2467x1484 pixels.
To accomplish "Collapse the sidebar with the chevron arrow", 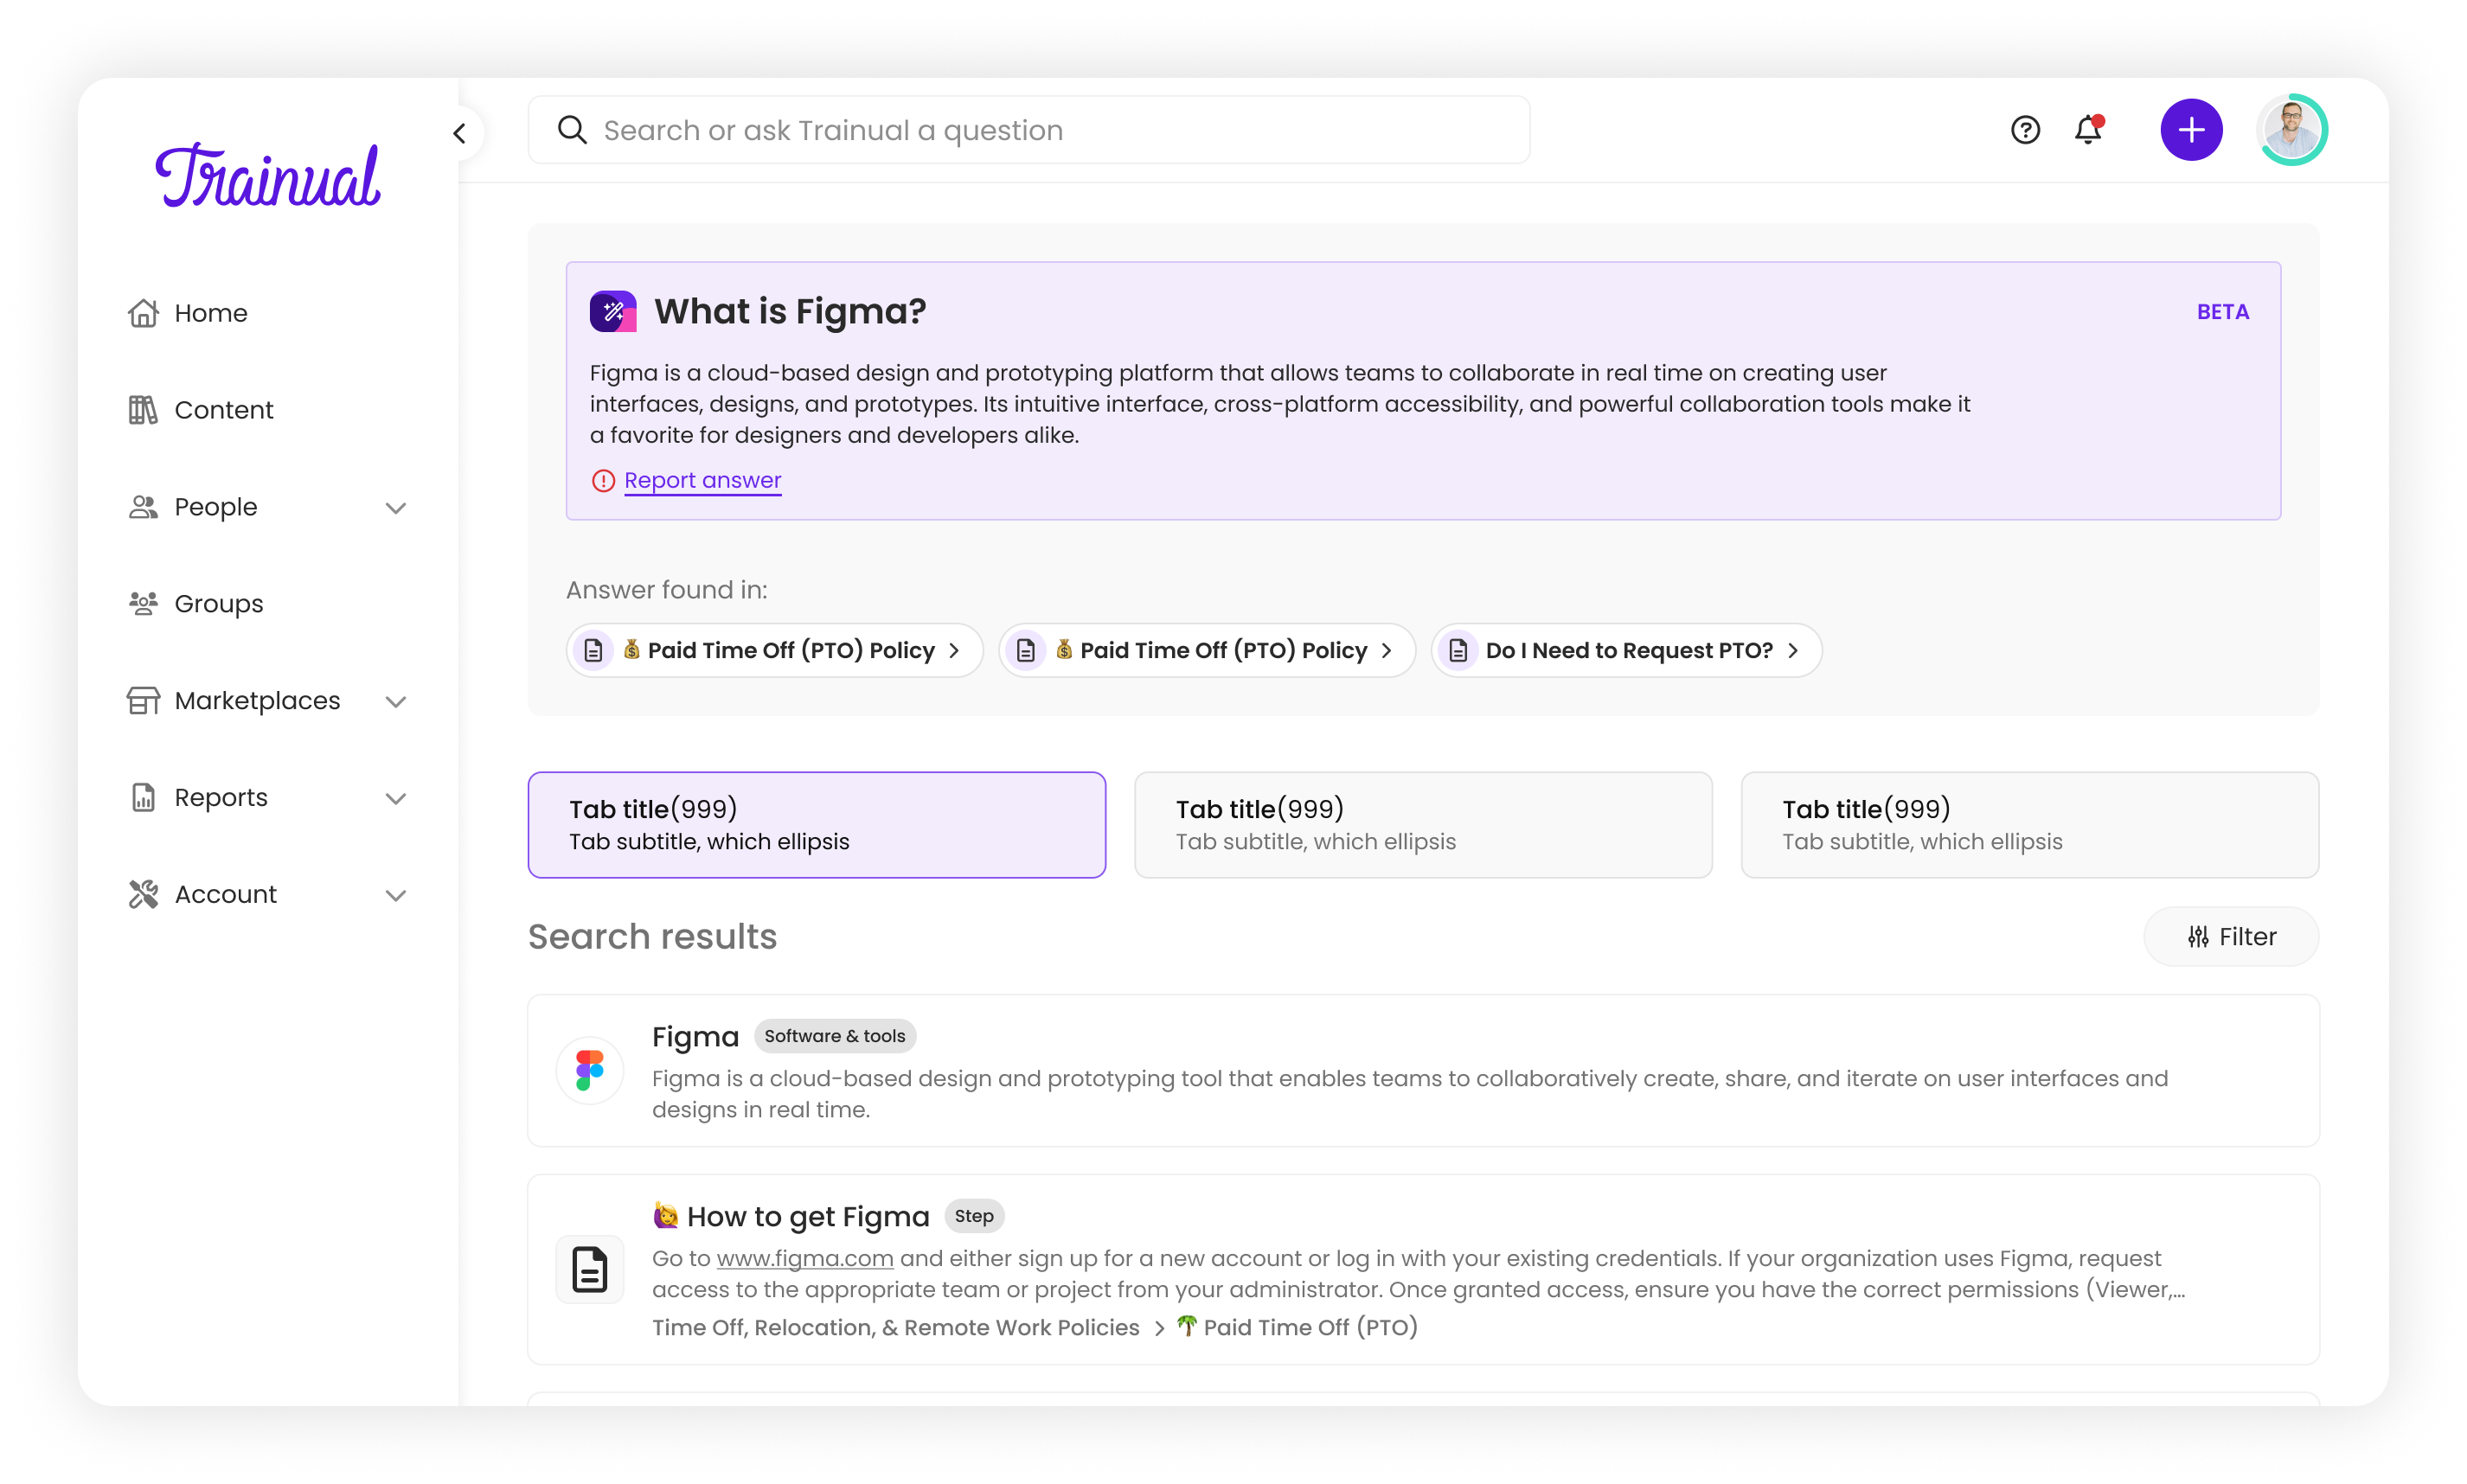I will click(x=460, y=133).
